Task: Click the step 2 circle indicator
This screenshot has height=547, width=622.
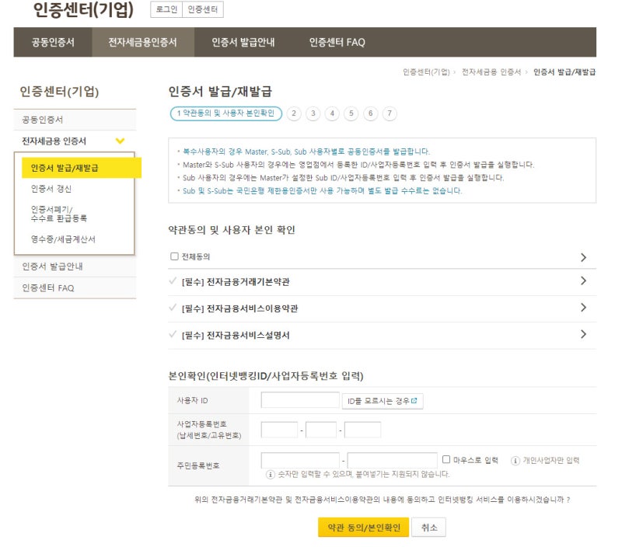Action: click(x=294, y=113)
